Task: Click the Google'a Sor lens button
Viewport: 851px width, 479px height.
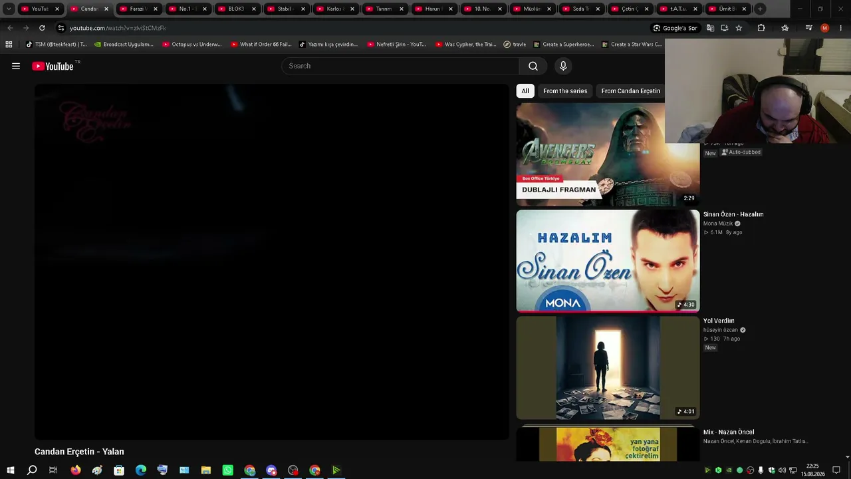Action: [x=675, y=28]
